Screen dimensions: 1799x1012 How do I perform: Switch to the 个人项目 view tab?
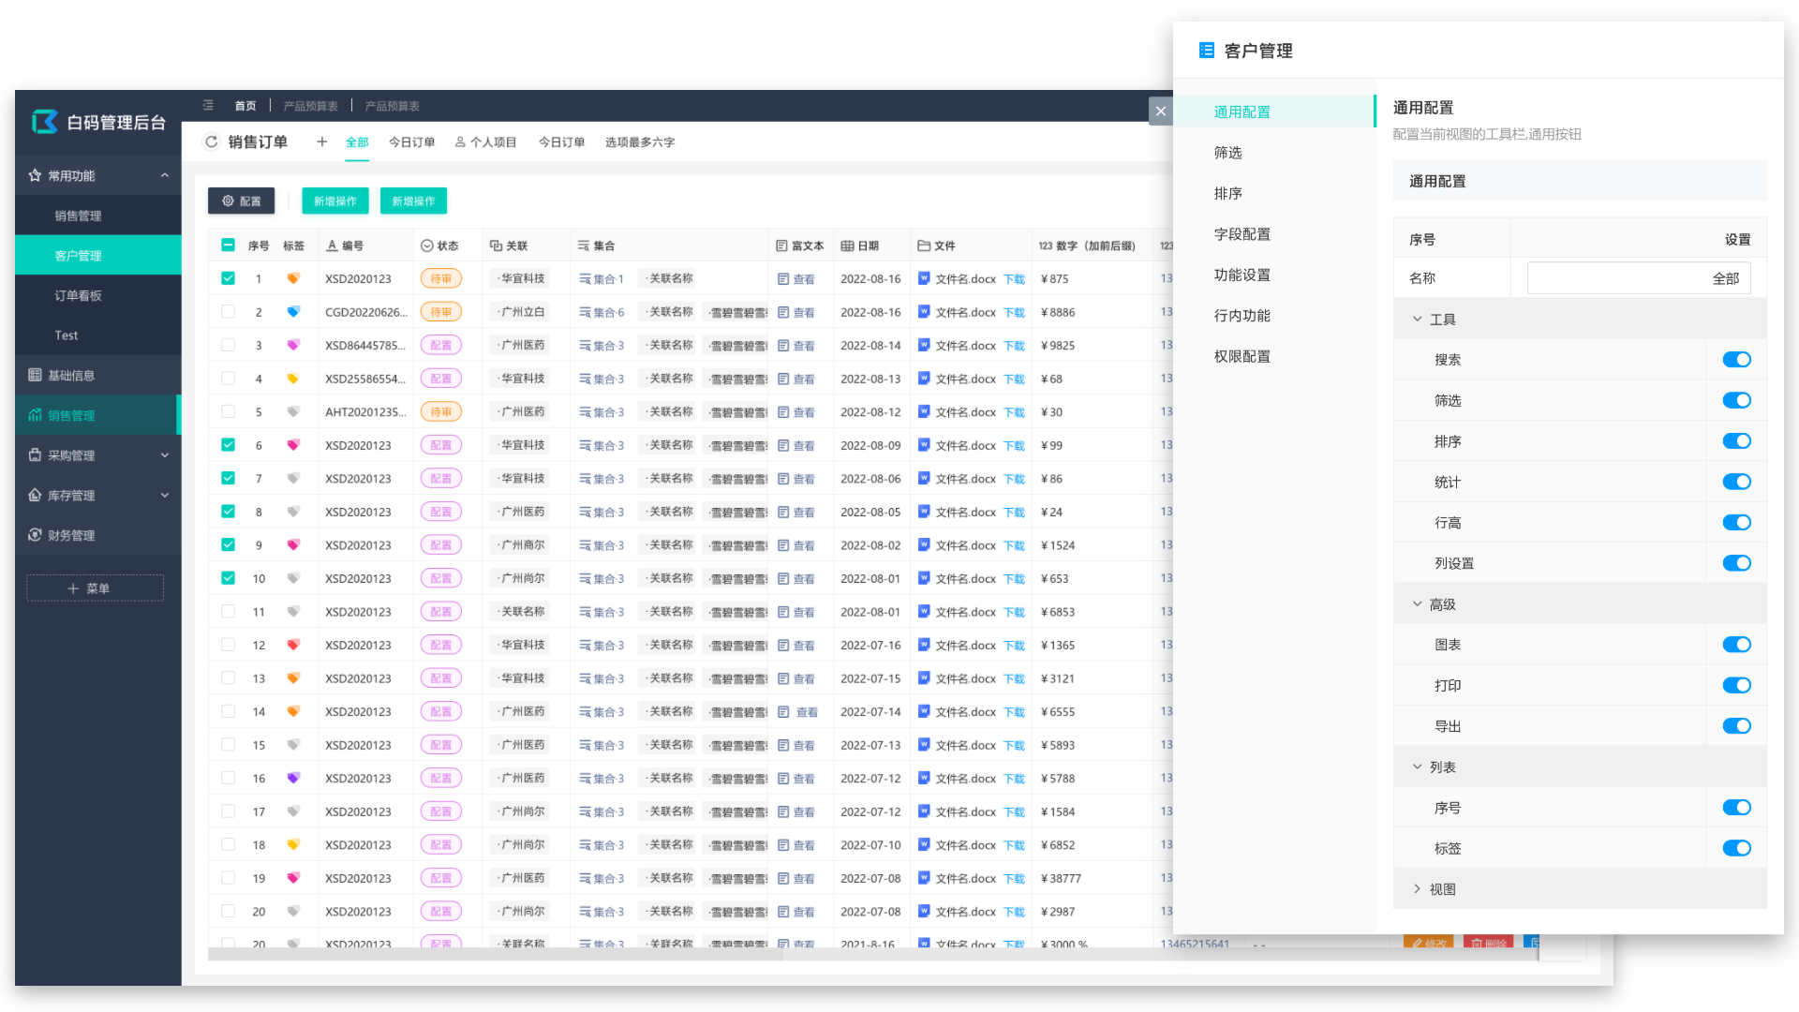pyautogui.click(x=485, y=142)
